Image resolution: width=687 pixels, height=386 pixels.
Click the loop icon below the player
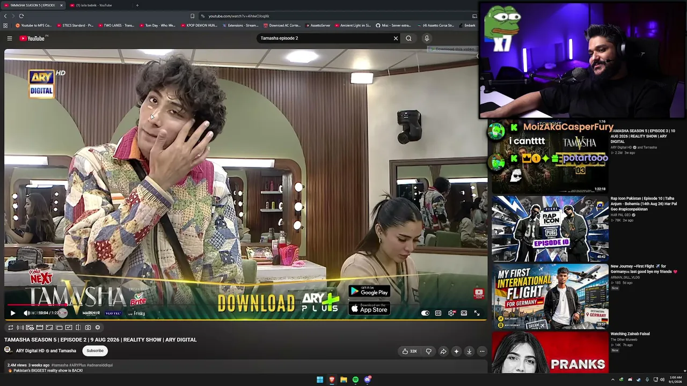click(10, 328)
